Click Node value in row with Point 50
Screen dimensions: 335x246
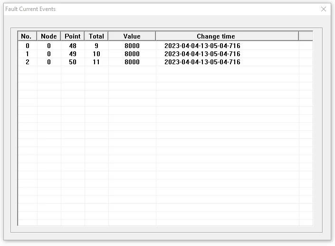pyautogui.click(x=49, y=62)
